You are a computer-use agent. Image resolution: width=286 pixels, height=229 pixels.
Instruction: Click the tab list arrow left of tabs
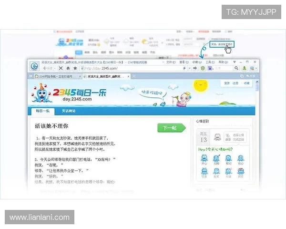[31, 76]
